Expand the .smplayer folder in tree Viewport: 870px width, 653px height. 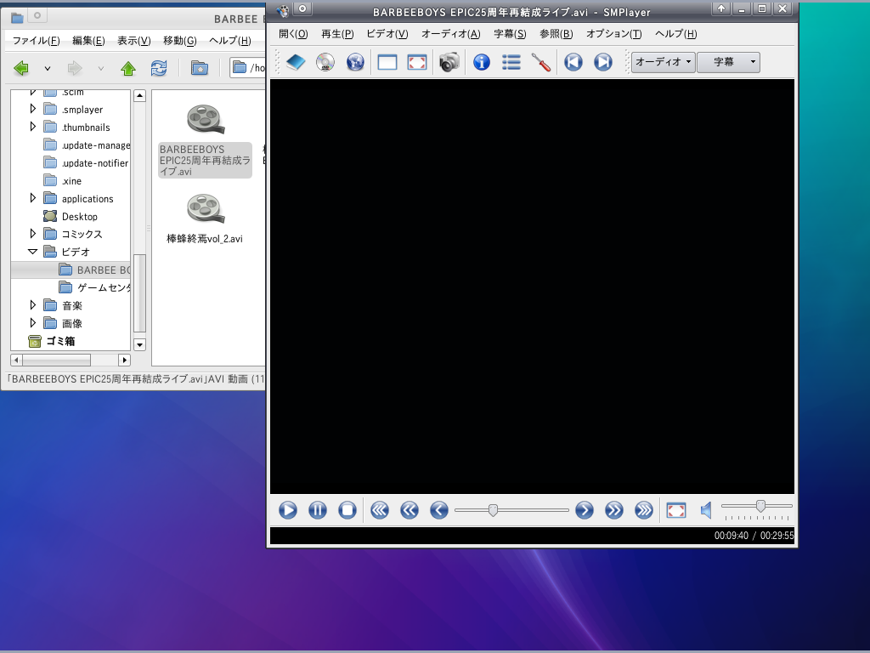[33, 109]
